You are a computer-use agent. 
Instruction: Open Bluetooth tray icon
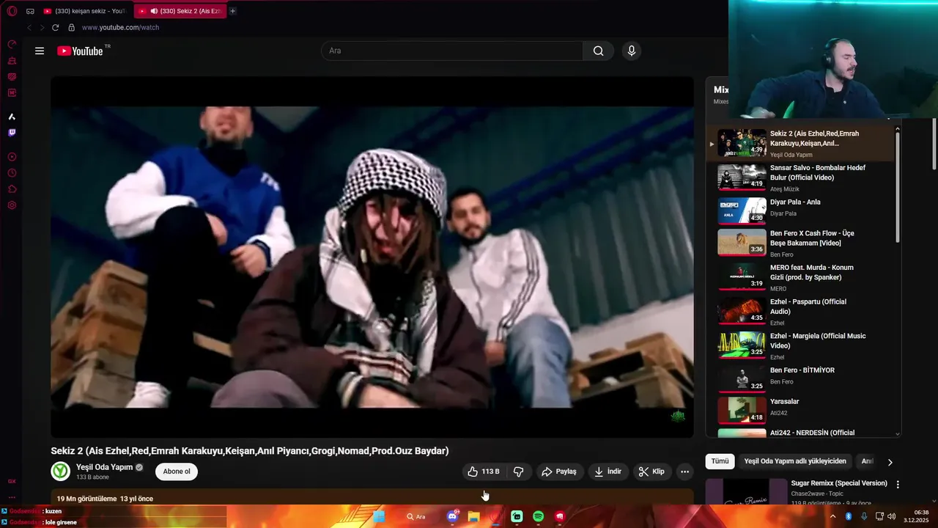849,516
